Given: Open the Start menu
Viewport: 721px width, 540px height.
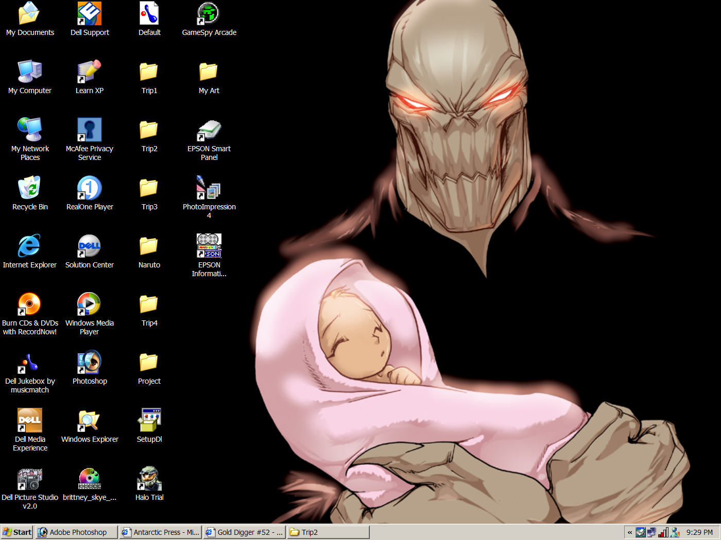Looking at the screenshot, I should (x=17, y=532).
